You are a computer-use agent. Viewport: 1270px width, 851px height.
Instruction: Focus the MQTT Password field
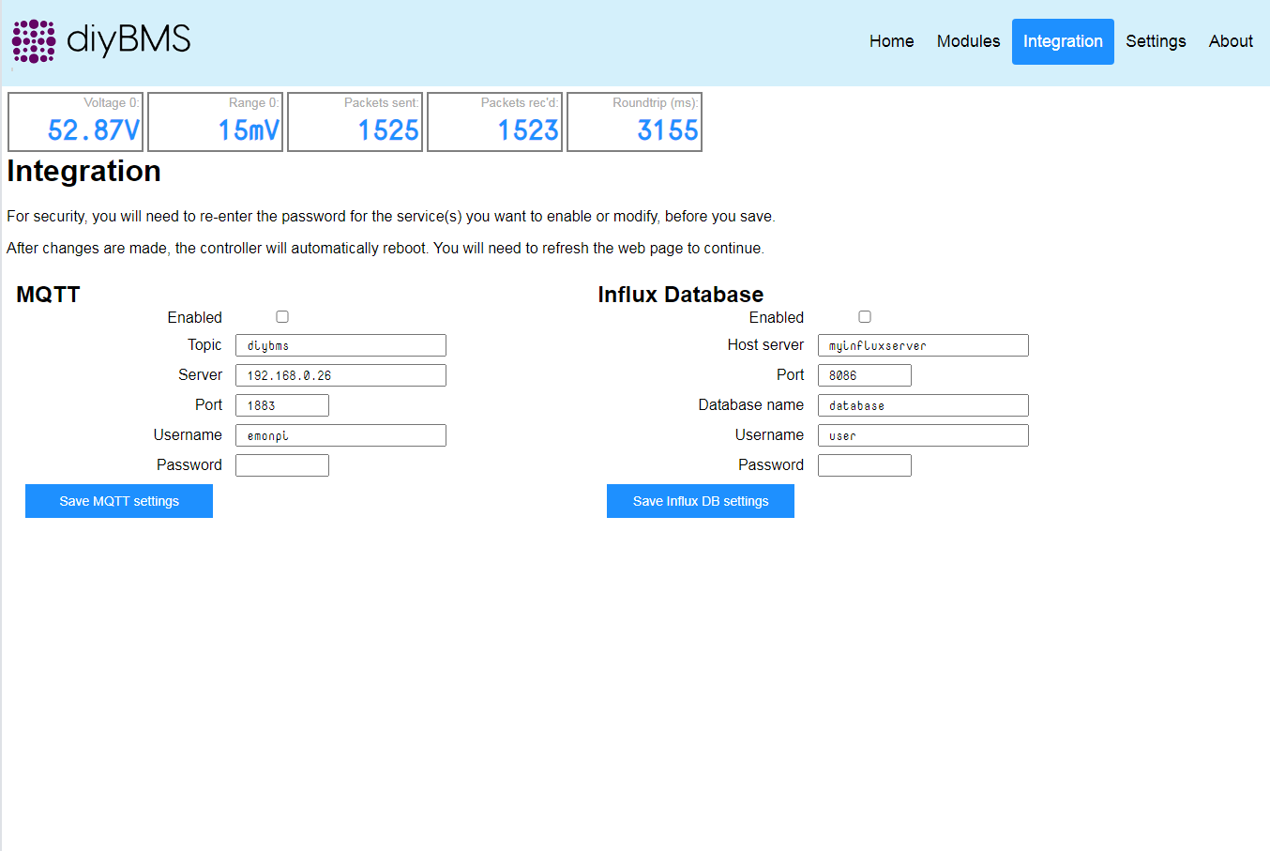[282, 465]
